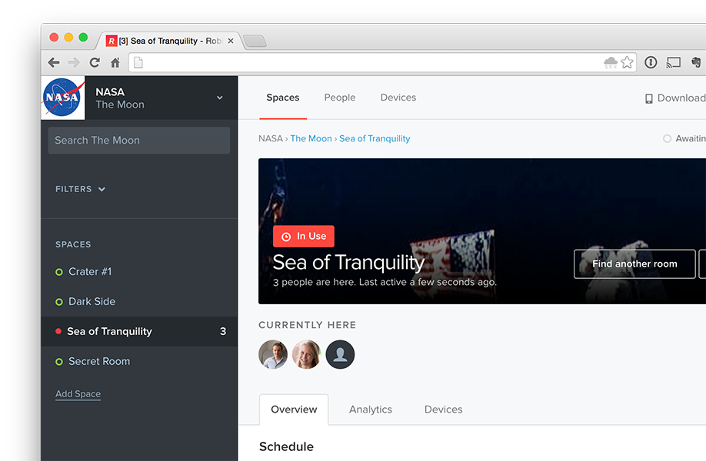Screen dimensions: 706x461
Task: Select Sea of Tranquility in sidebar
Action: point(139,331)
